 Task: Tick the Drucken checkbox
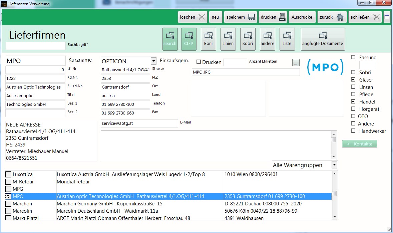[199, 62]
